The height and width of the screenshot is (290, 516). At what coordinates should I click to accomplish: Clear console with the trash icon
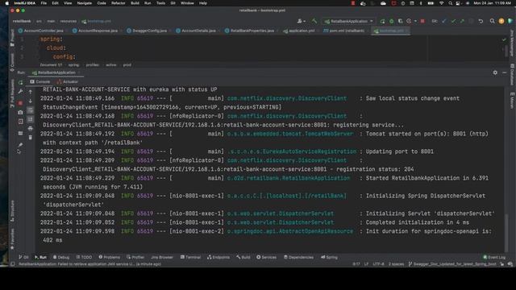[x=31, y=138]
